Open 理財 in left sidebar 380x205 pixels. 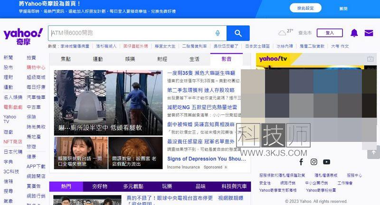[x=8, y=77]
